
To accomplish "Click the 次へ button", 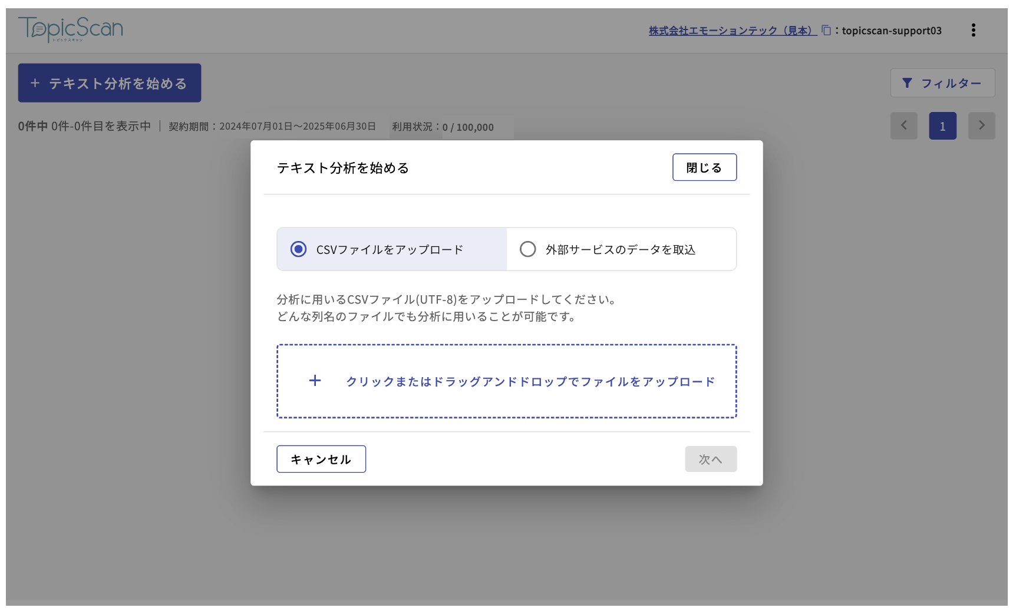I will (x=711, y=459).
